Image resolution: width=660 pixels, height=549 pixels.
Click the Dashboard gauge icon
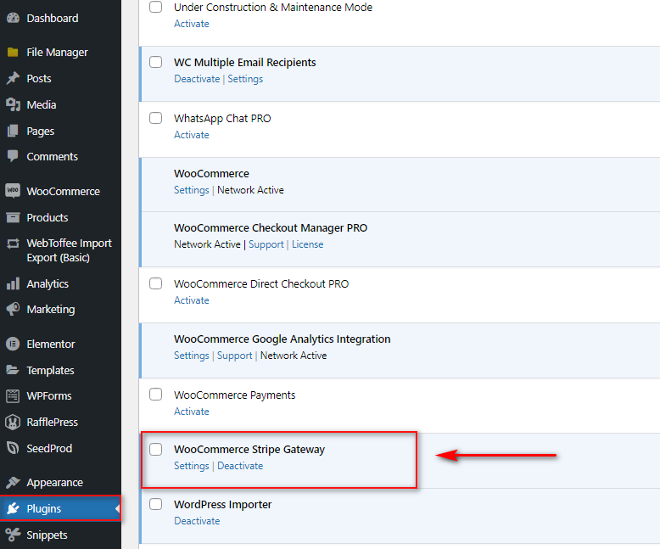click(x=13, y=18)
